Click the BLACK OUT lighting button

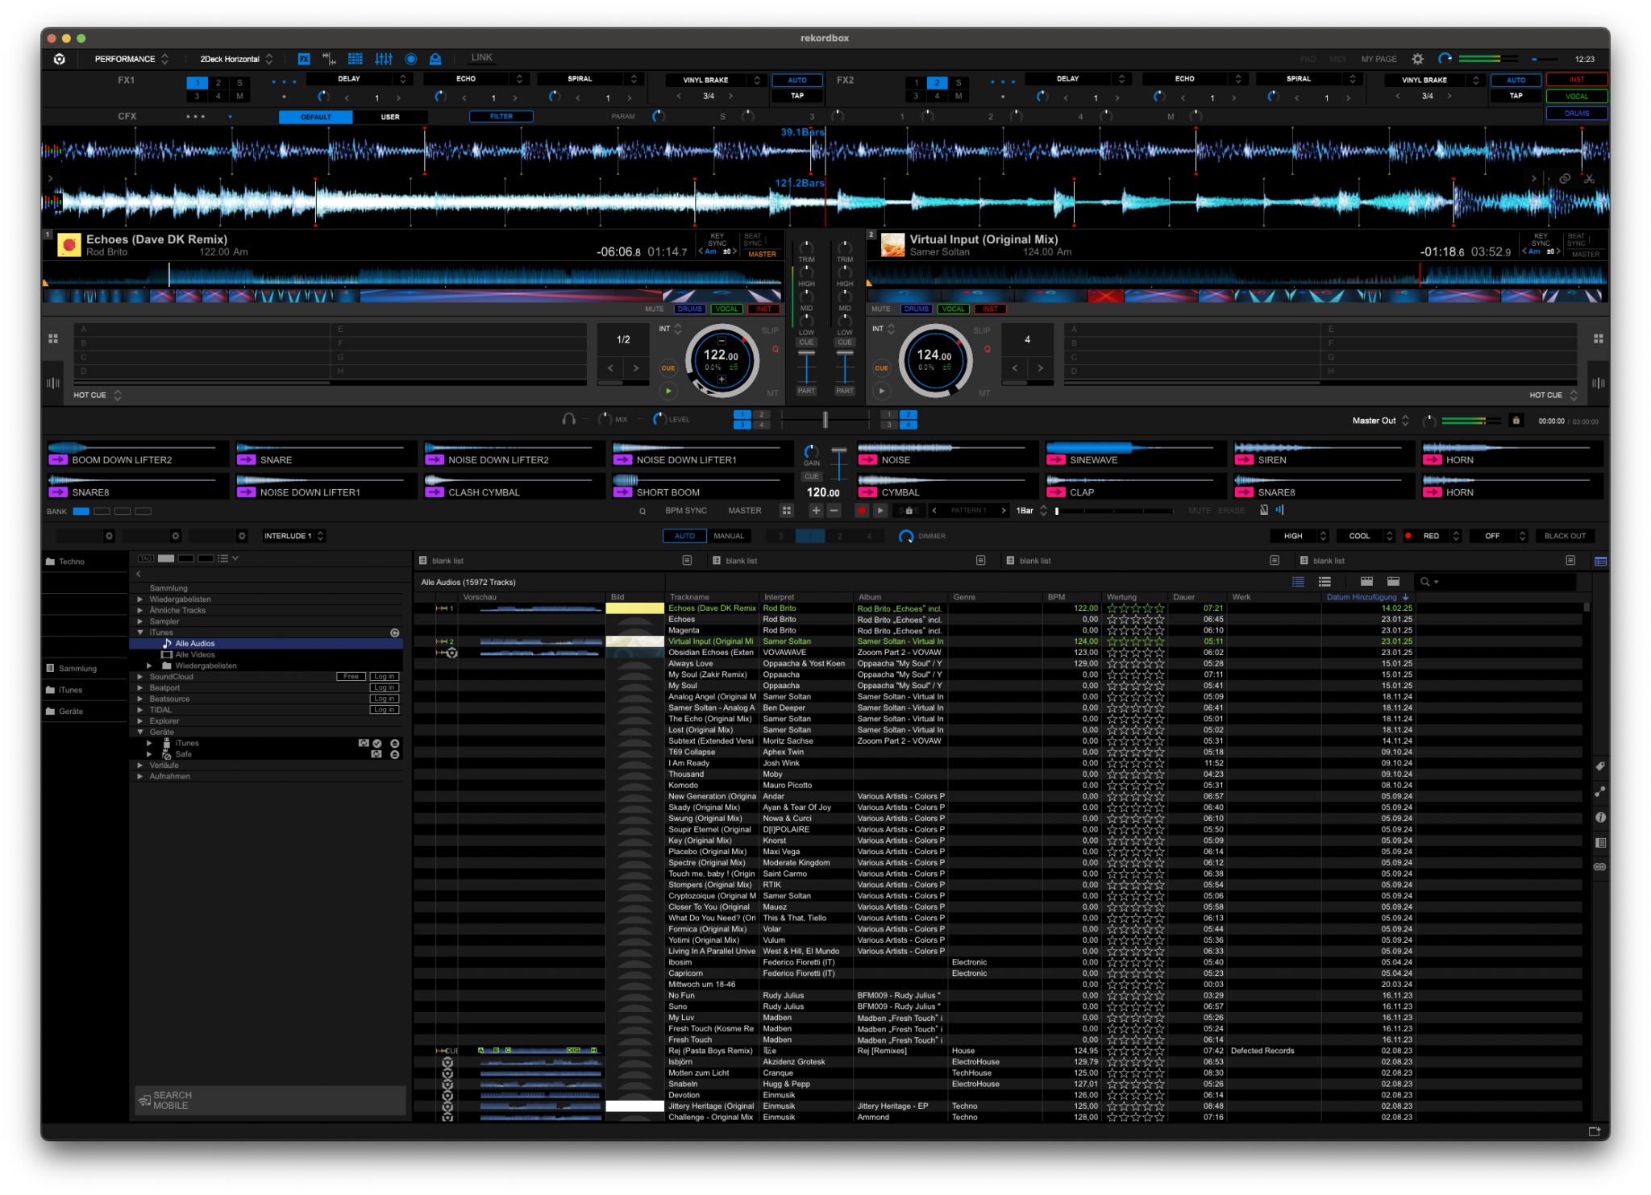pos(1565,535)
